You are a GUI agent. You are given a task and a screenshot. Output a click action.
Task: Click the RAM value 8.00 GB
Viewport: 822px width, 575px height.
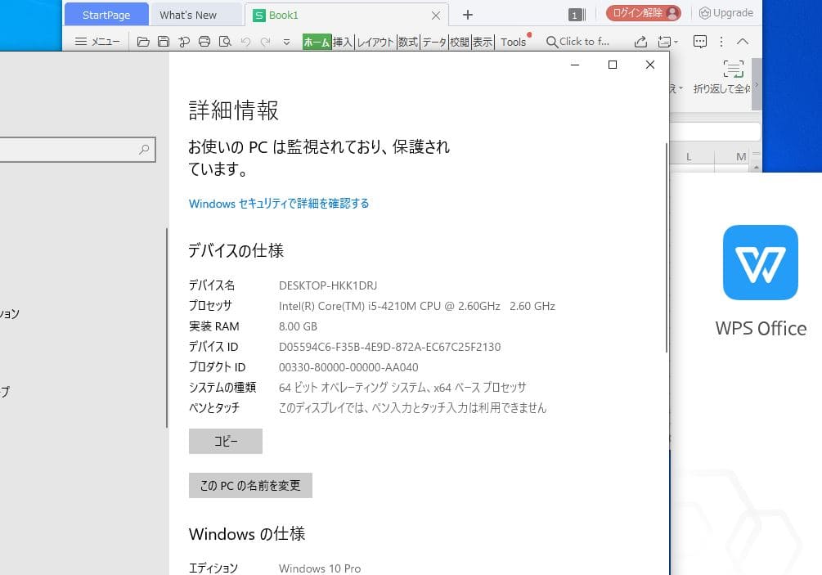(x=298, y=326)
